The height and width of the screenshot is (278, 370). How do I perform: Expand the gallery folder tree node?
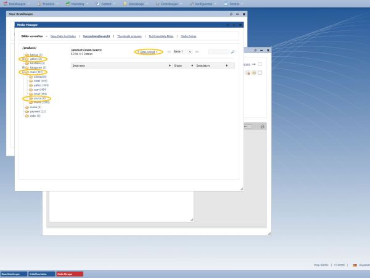(x=22, y=59)
